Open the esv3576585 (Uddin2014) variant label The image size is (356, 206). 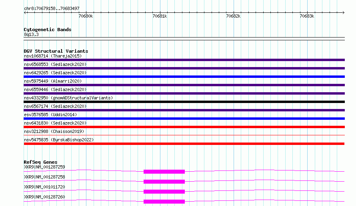[x=50, y=115]
